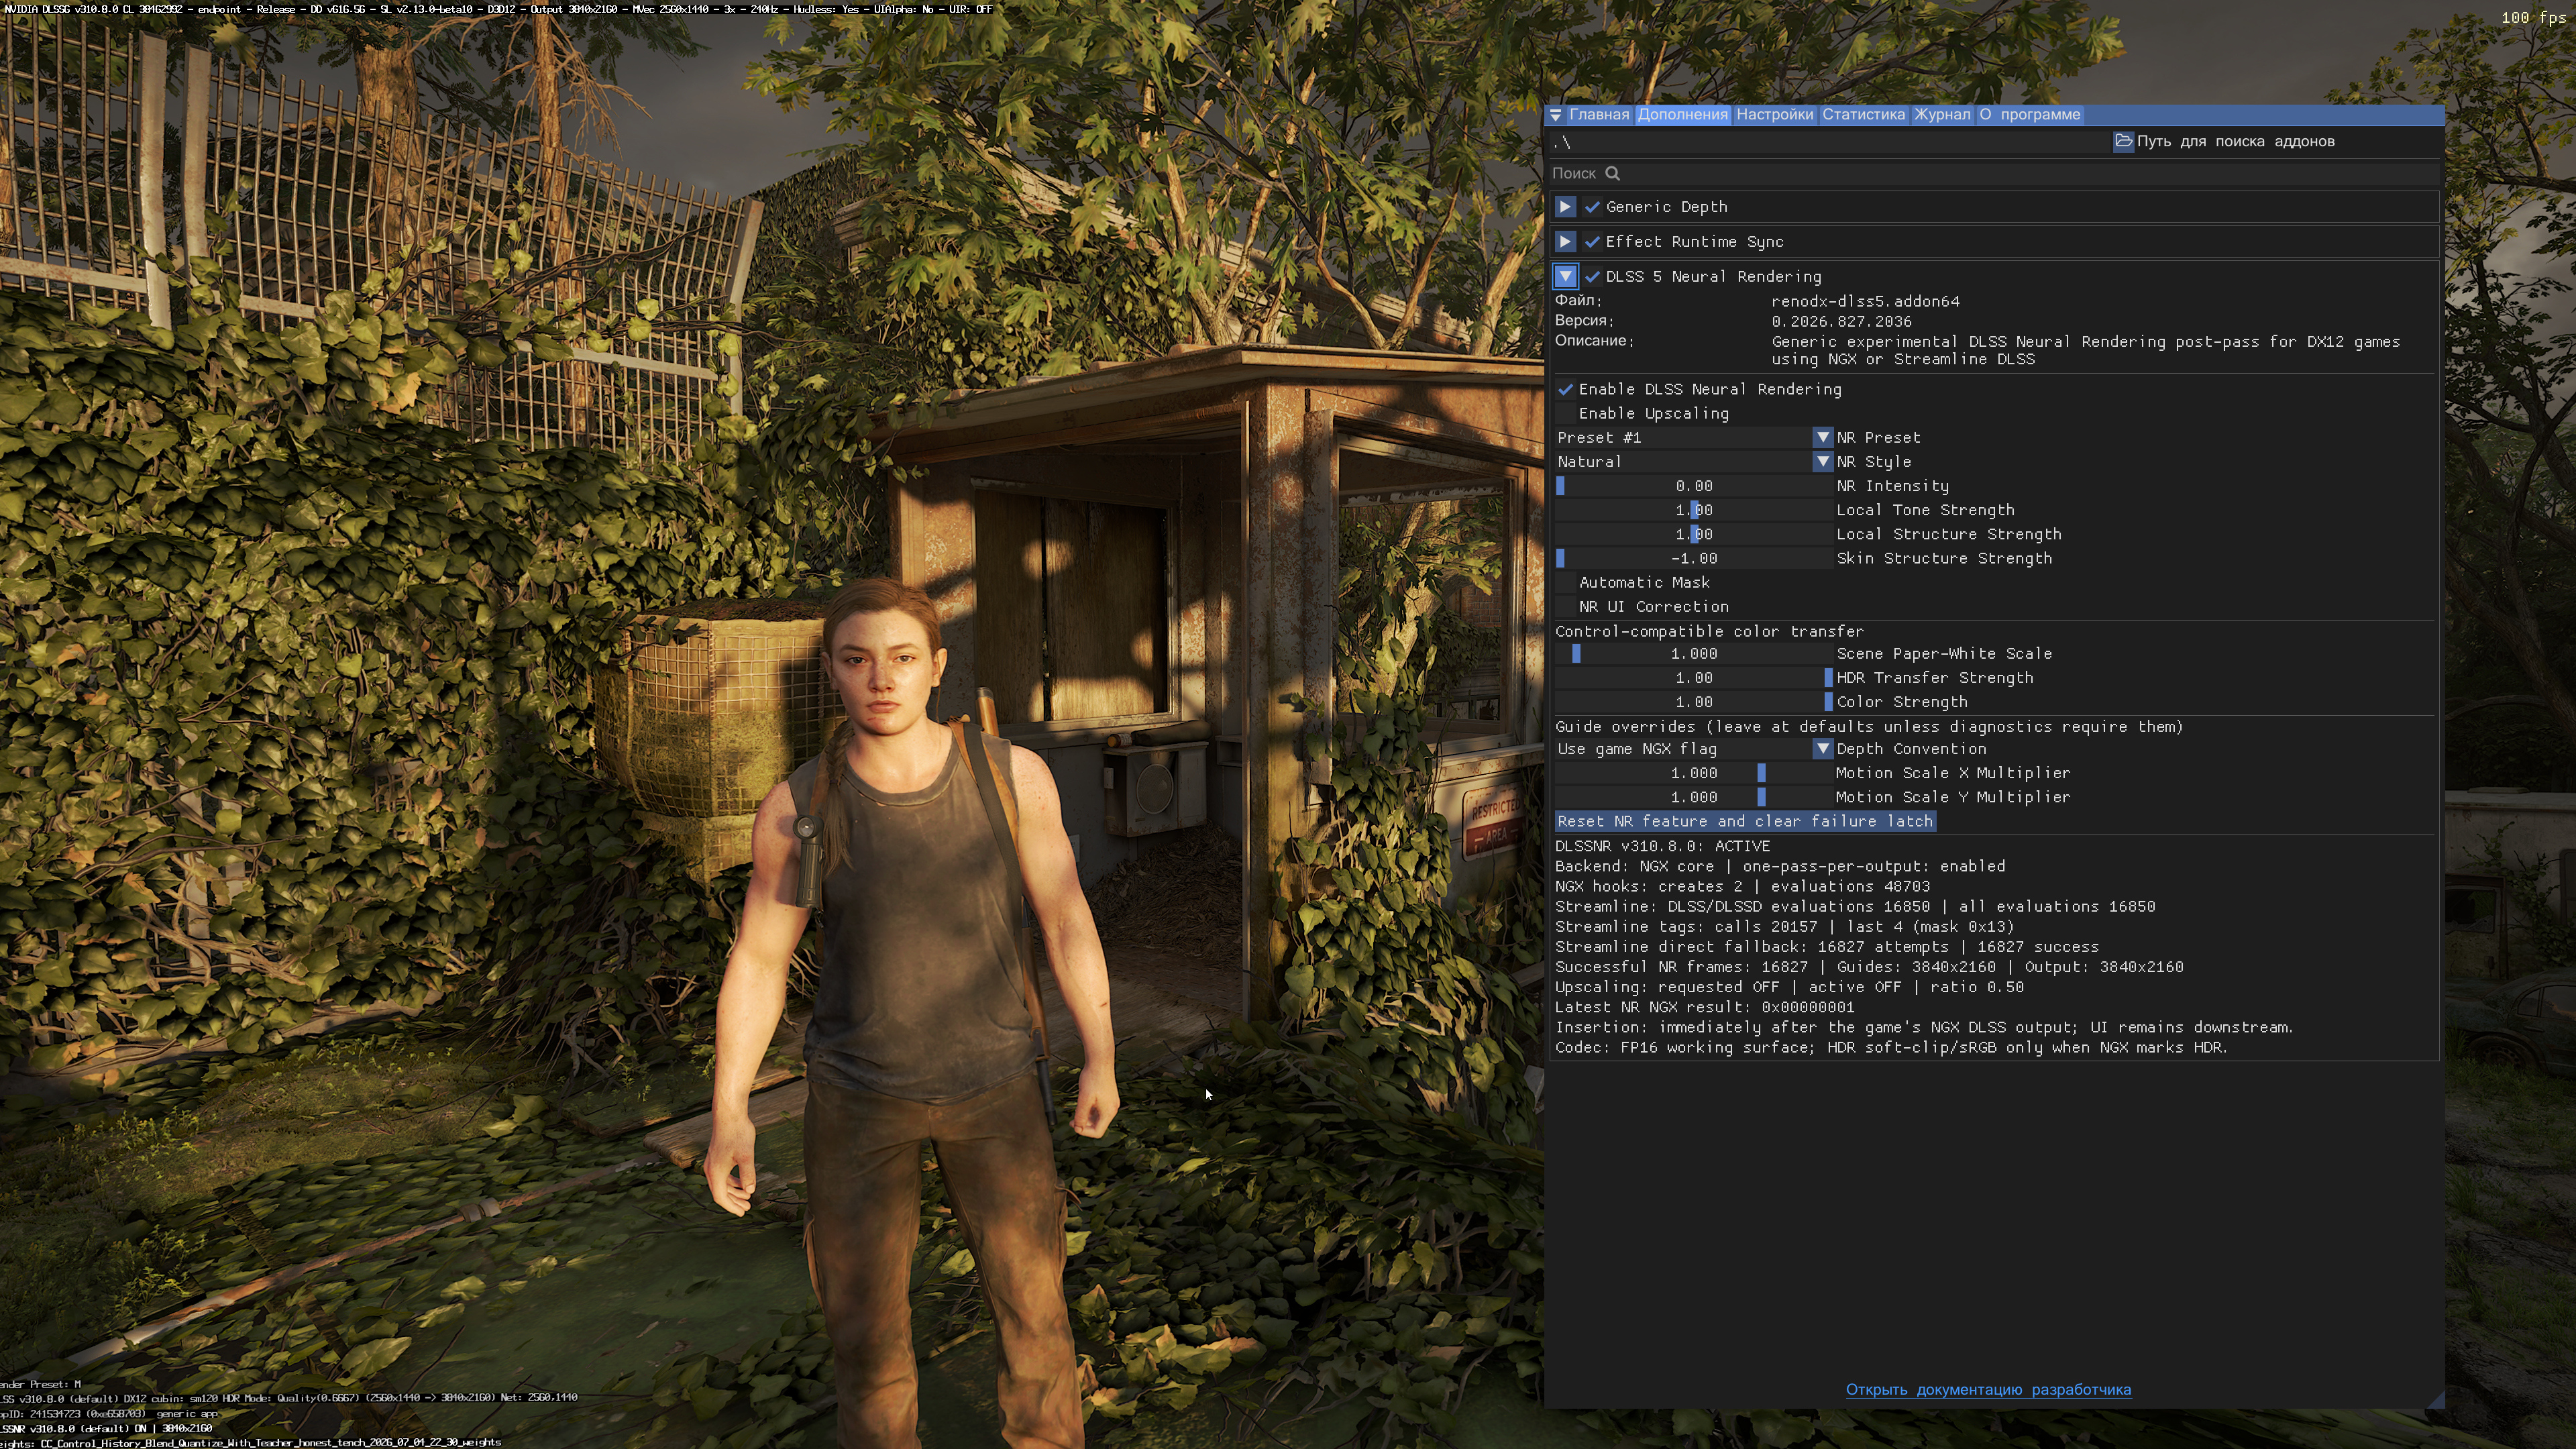Check the Enable Upscaling option
Image resolution: width=2576 pixels, height=1449 pixels.
(1566, 413)
